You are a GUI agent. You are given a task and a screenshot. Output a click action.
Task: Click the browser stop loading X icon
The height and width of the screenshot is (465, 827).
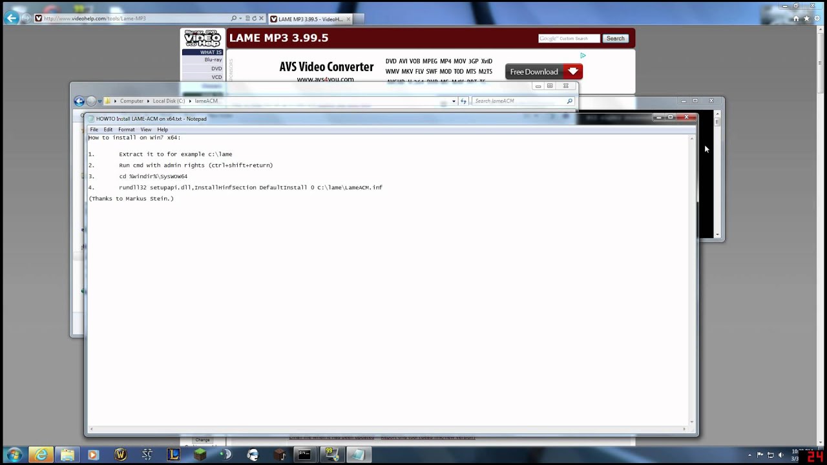point(261,18)
